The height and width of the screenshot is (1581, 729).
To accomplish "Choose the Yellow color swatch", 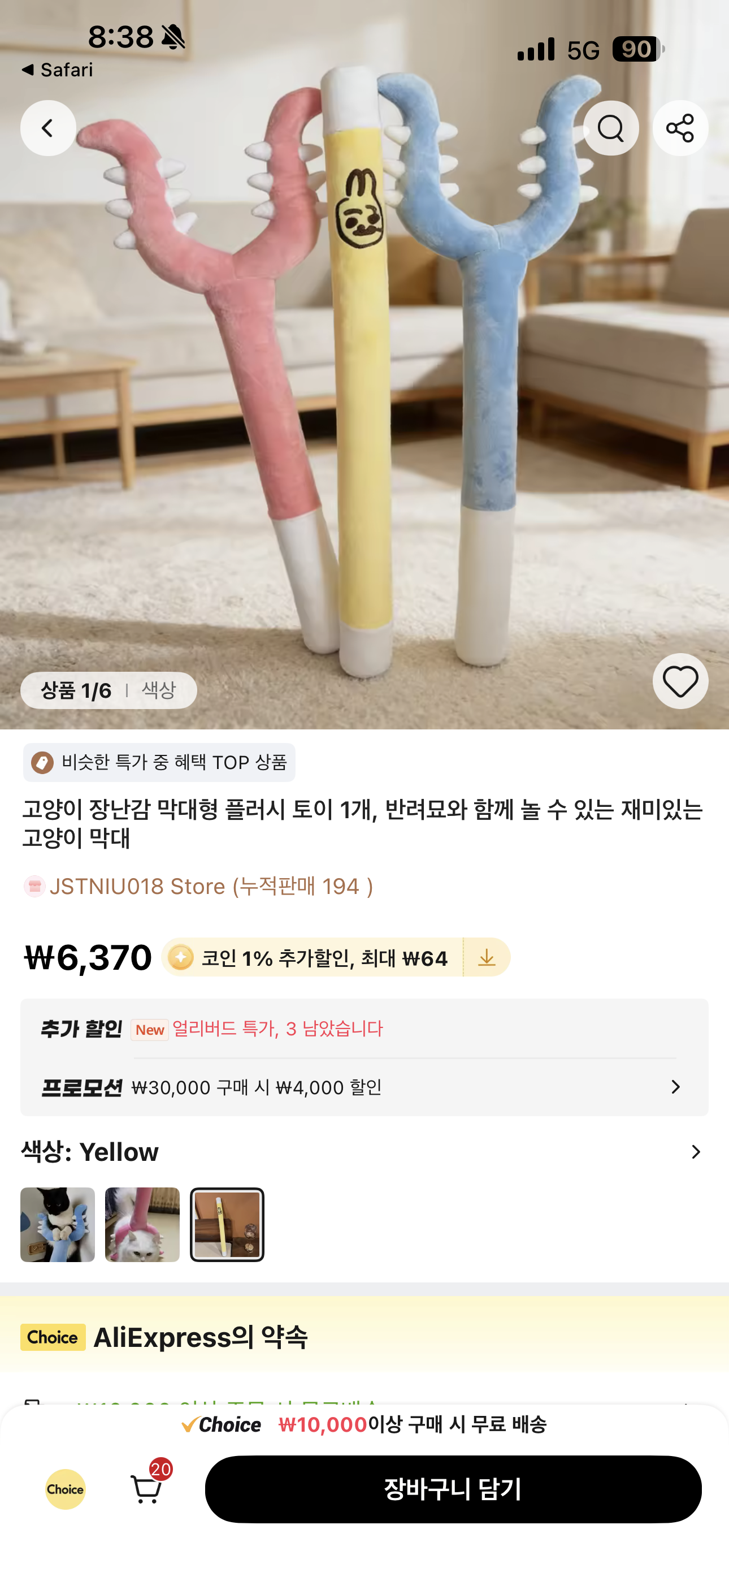I will pyautogui.click(x=227, y=1224).
